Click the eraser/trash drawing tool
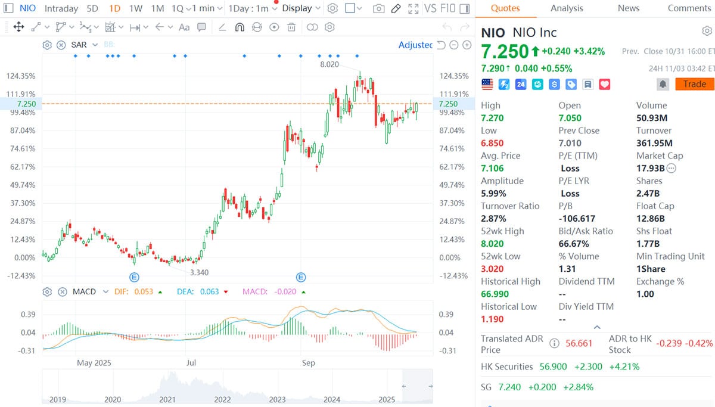This screenshot has width=715, height=407. click(291, 26)
